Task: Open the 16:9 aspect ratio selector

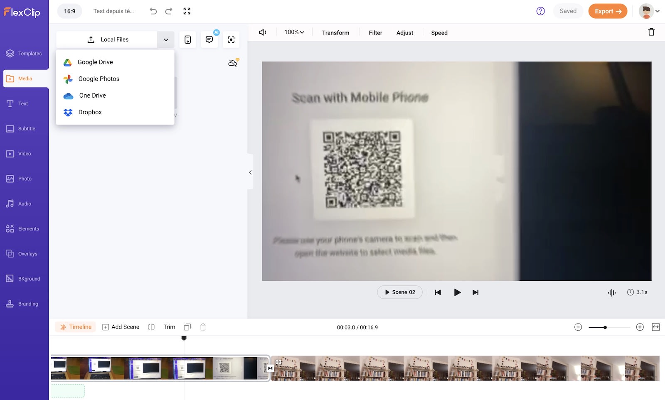Action: pyautogui.click(x=70, y=11)
